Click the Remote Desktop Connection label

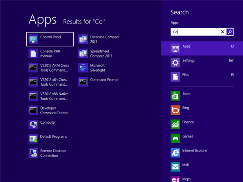coord(53,153)
